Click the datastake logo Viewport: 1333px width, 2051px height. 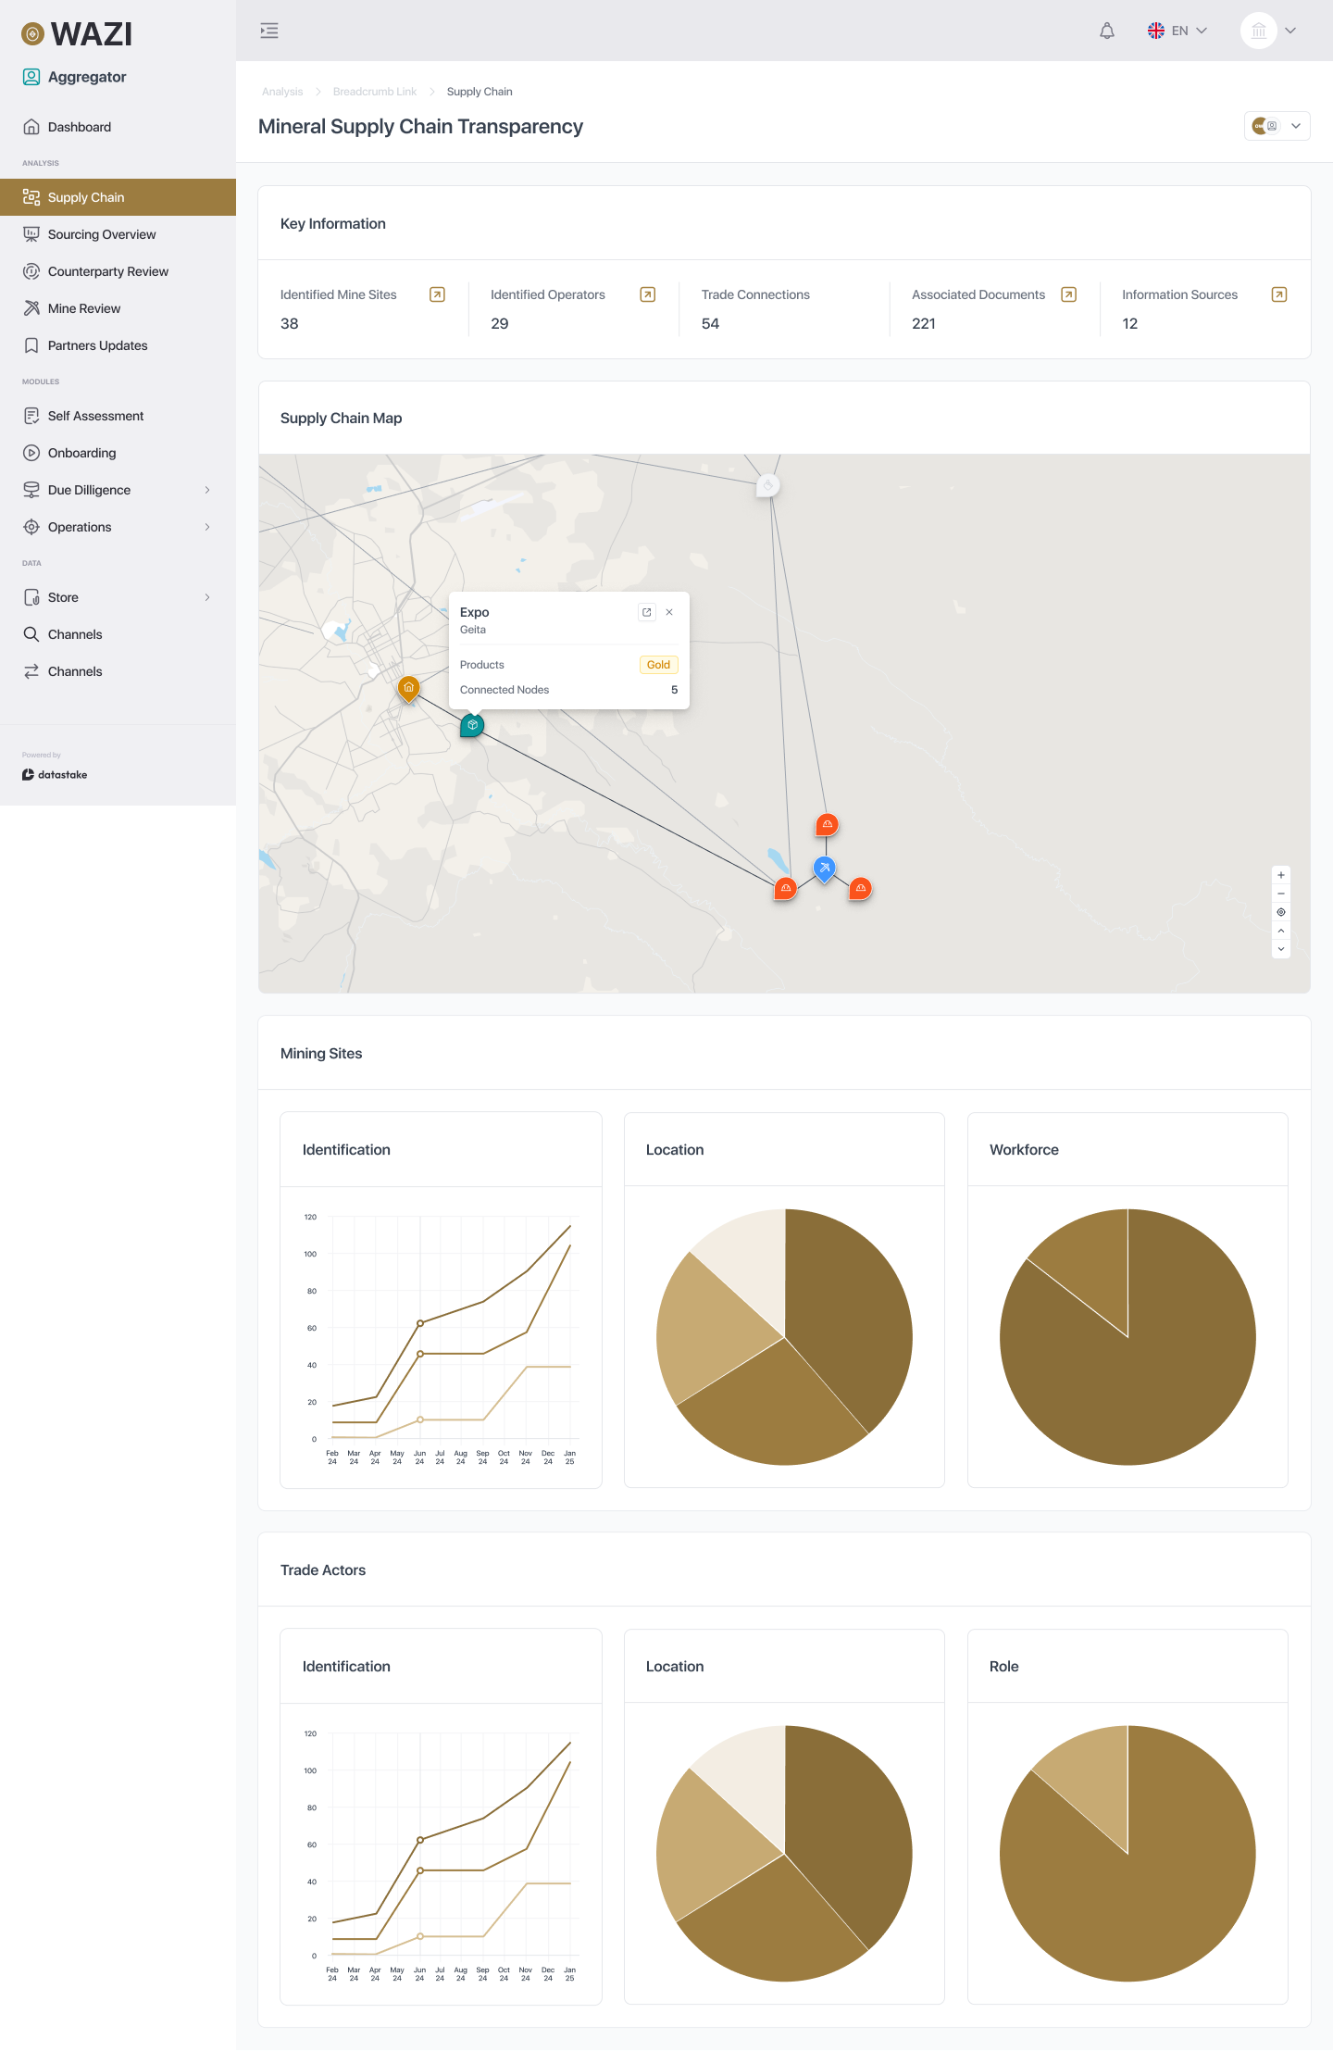tap(55, 774)
